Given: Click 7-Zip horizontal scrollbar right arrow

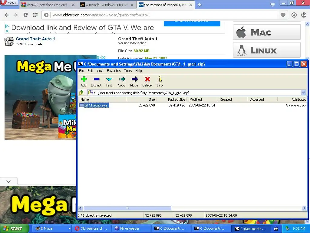Looking at the screenshot, I should 304,208.
